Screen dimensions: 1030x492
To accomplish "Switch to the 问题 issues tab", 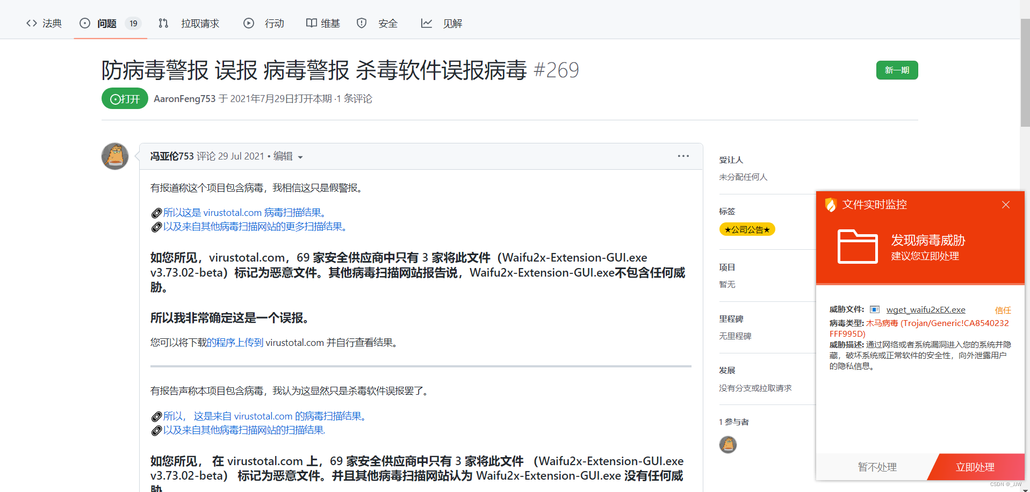I will 110,23.
